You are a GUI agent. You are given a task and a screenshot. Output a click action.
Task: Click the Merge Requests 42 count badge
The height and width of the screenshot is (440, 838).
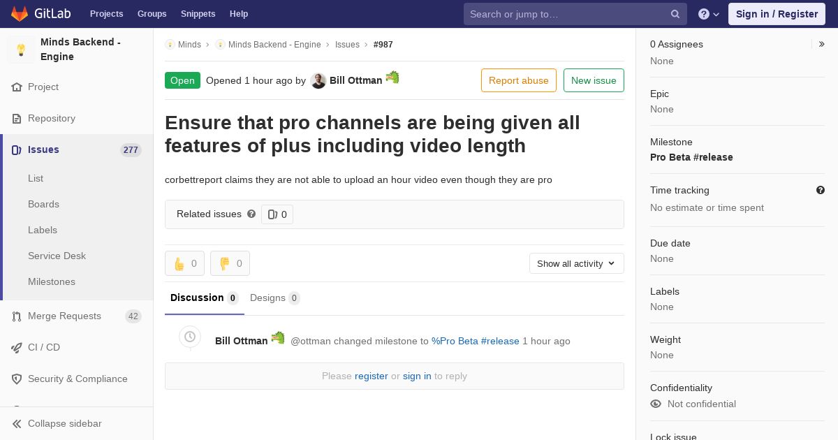click(x=133, y=316)
